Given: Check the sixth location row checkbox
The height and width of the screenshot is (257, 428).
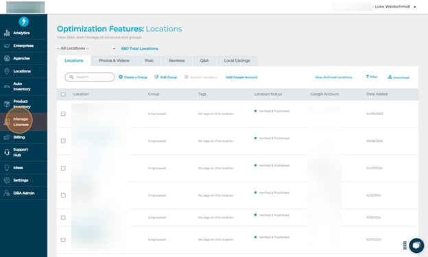Looking at the screenshot, I should (x=63, y=240).
